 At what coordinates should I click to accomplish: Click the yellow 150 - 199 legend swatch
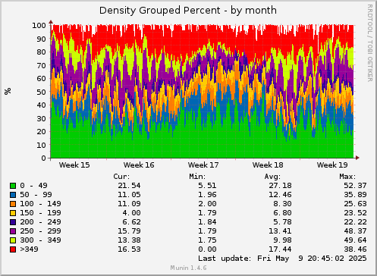click(x=13, y=213)
